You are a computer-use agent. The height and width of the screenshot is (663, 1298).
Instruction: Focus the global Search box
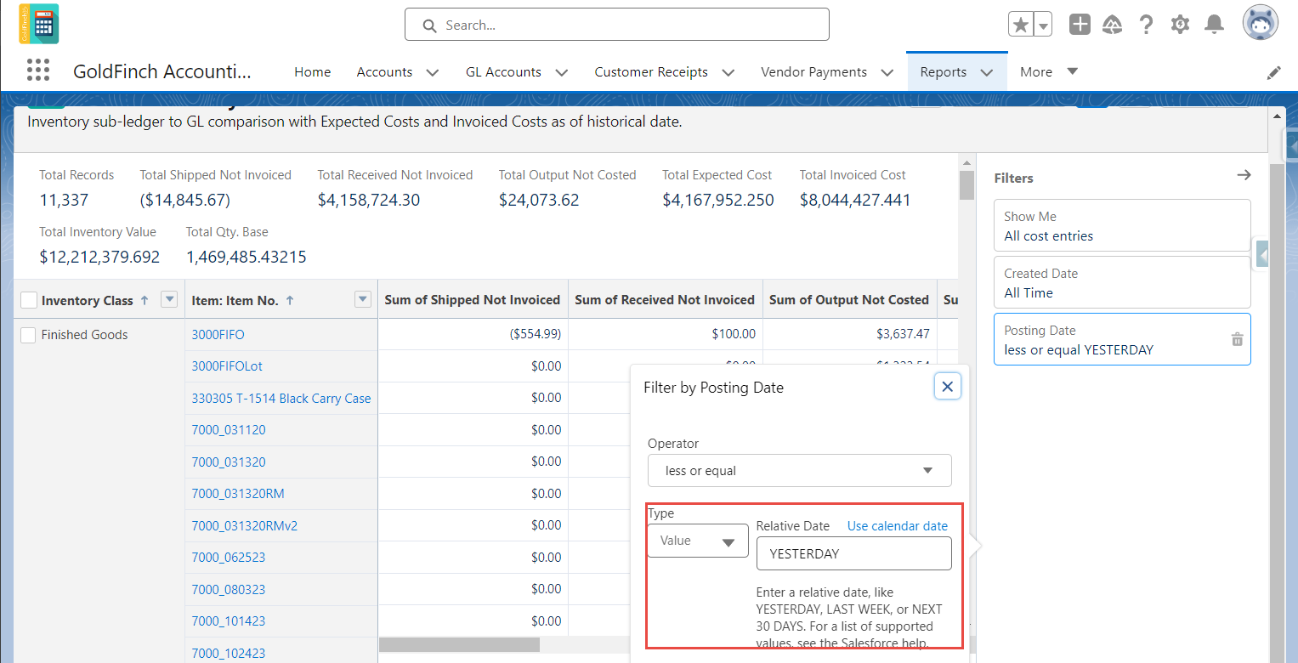tap(616, 25)
